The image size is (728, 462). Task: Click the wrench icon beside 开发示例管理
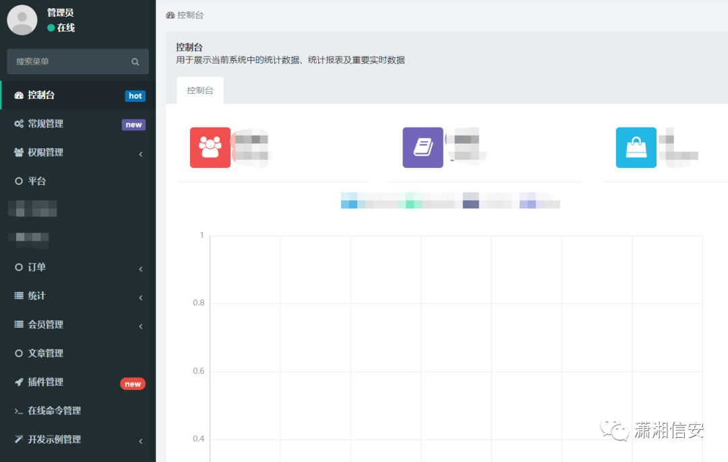click(x=18, y=439)
